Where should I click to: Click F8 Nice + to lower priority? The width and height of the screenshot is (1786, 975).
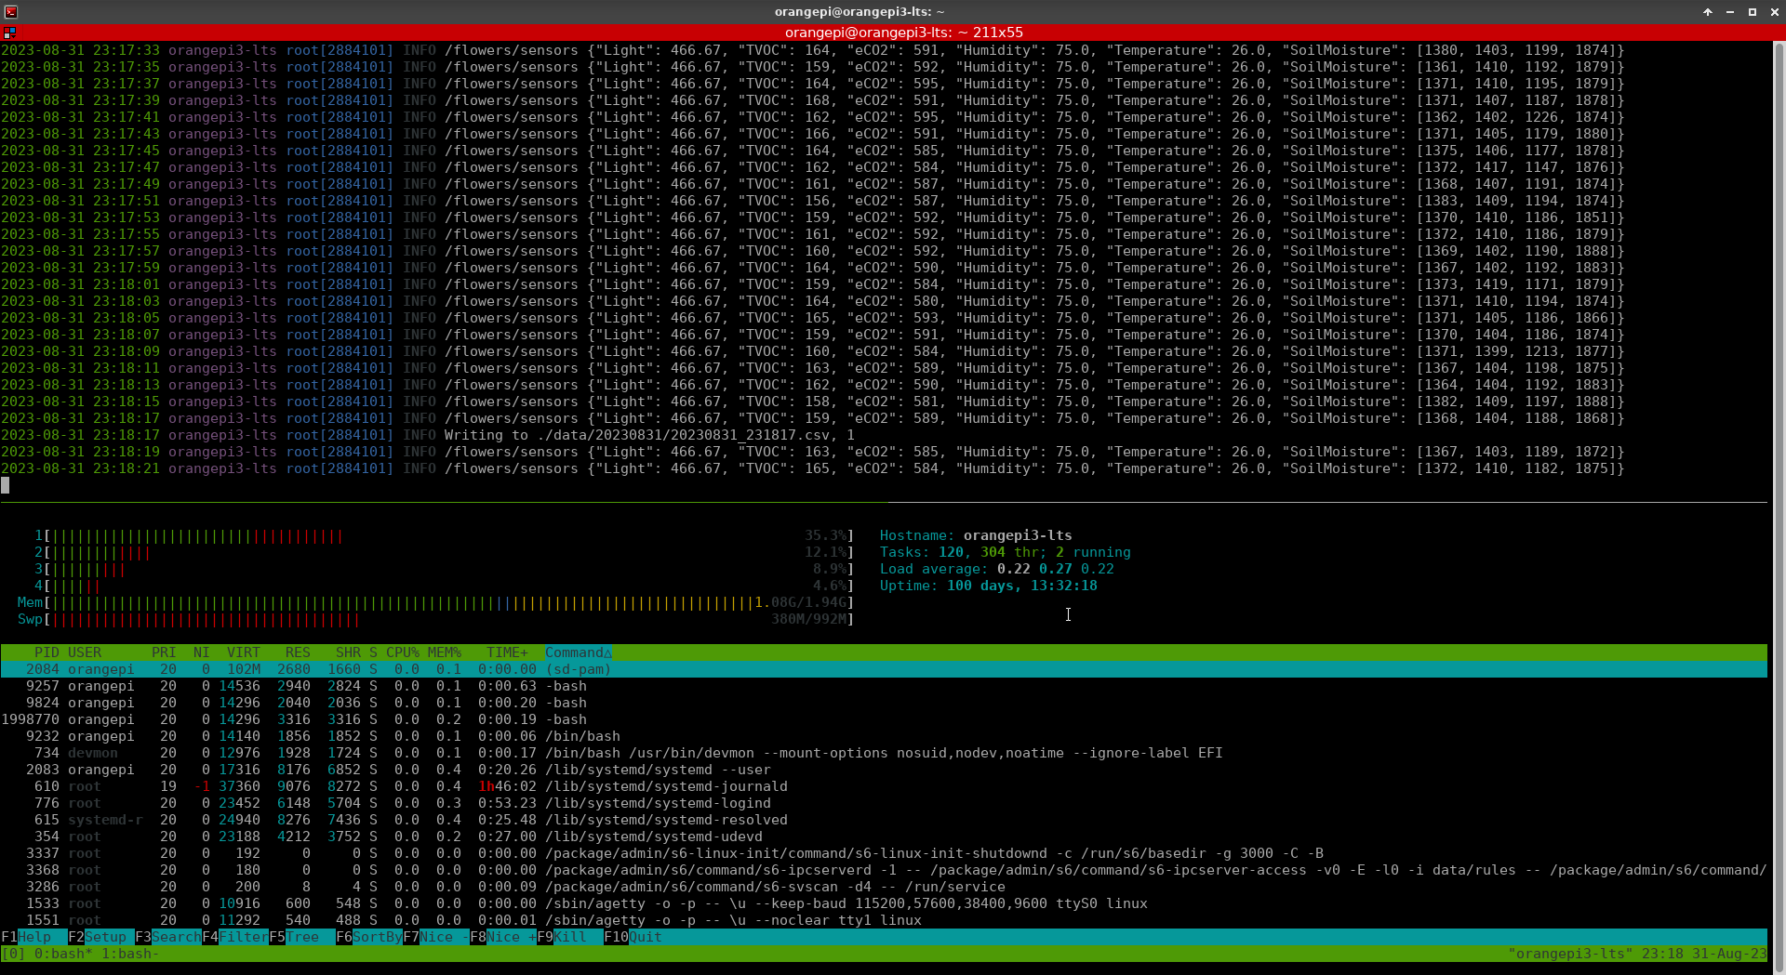[x=503, y=937]
